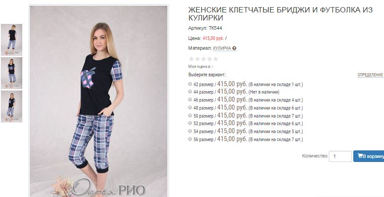Rate the product with the third star
Screen dimensions: 384x197
203,59
